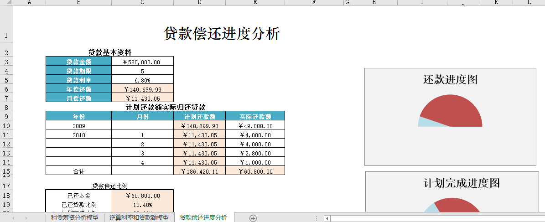
Task: Click the horizontal scrollbar left arrow
Action: click(x=327, y=218)
